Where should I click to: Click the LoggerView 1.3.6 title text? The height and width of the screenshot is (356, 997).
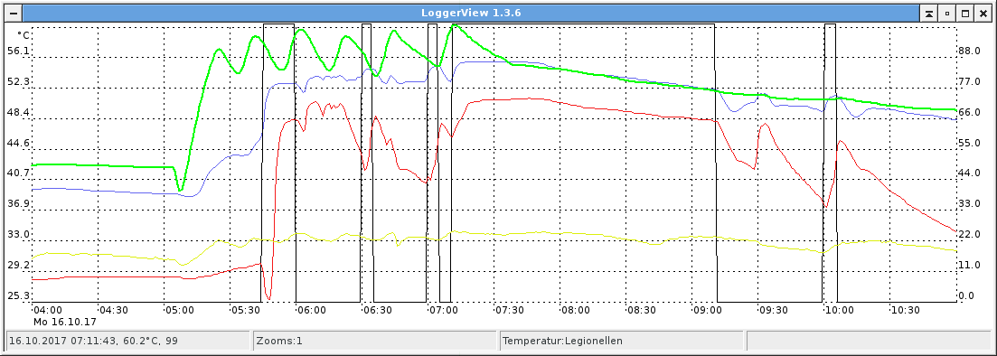[471, 13]
